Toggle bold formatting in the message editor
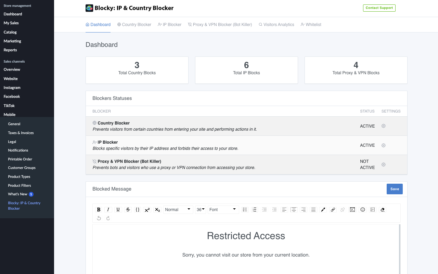The height and width of the screenshot is (274, 438). click(x=99, y=210)
